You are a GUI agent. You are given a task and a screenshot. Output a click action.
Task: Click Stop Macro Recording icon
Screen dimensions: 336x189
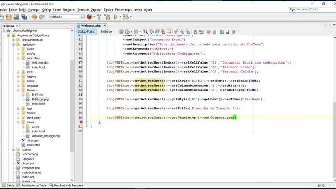(x=214, y=32)
